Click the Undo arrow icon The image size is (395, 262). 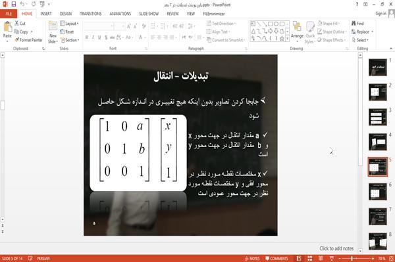[22, 5]
